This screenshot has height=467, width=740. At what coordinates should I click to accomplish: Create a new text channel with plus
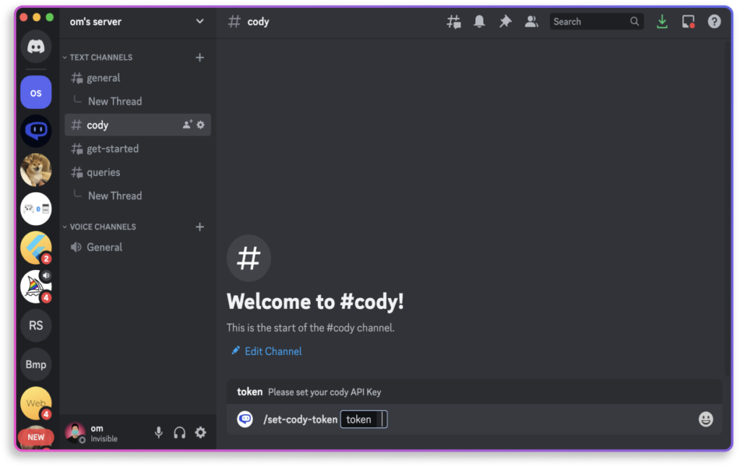(x=200, y=57)
